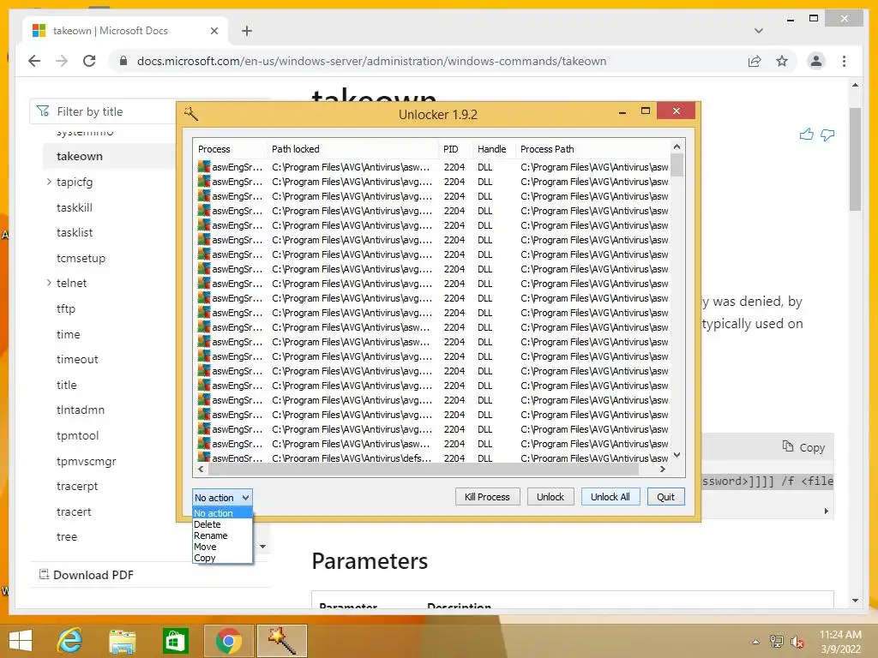
Task: Click the muted volume tray icon
Action: click(x=797, y=642)
